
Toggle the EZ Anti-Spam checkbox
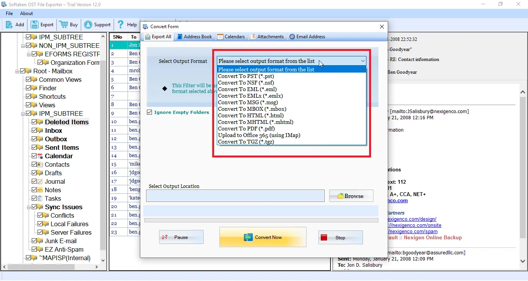click(x=34, y=249)
